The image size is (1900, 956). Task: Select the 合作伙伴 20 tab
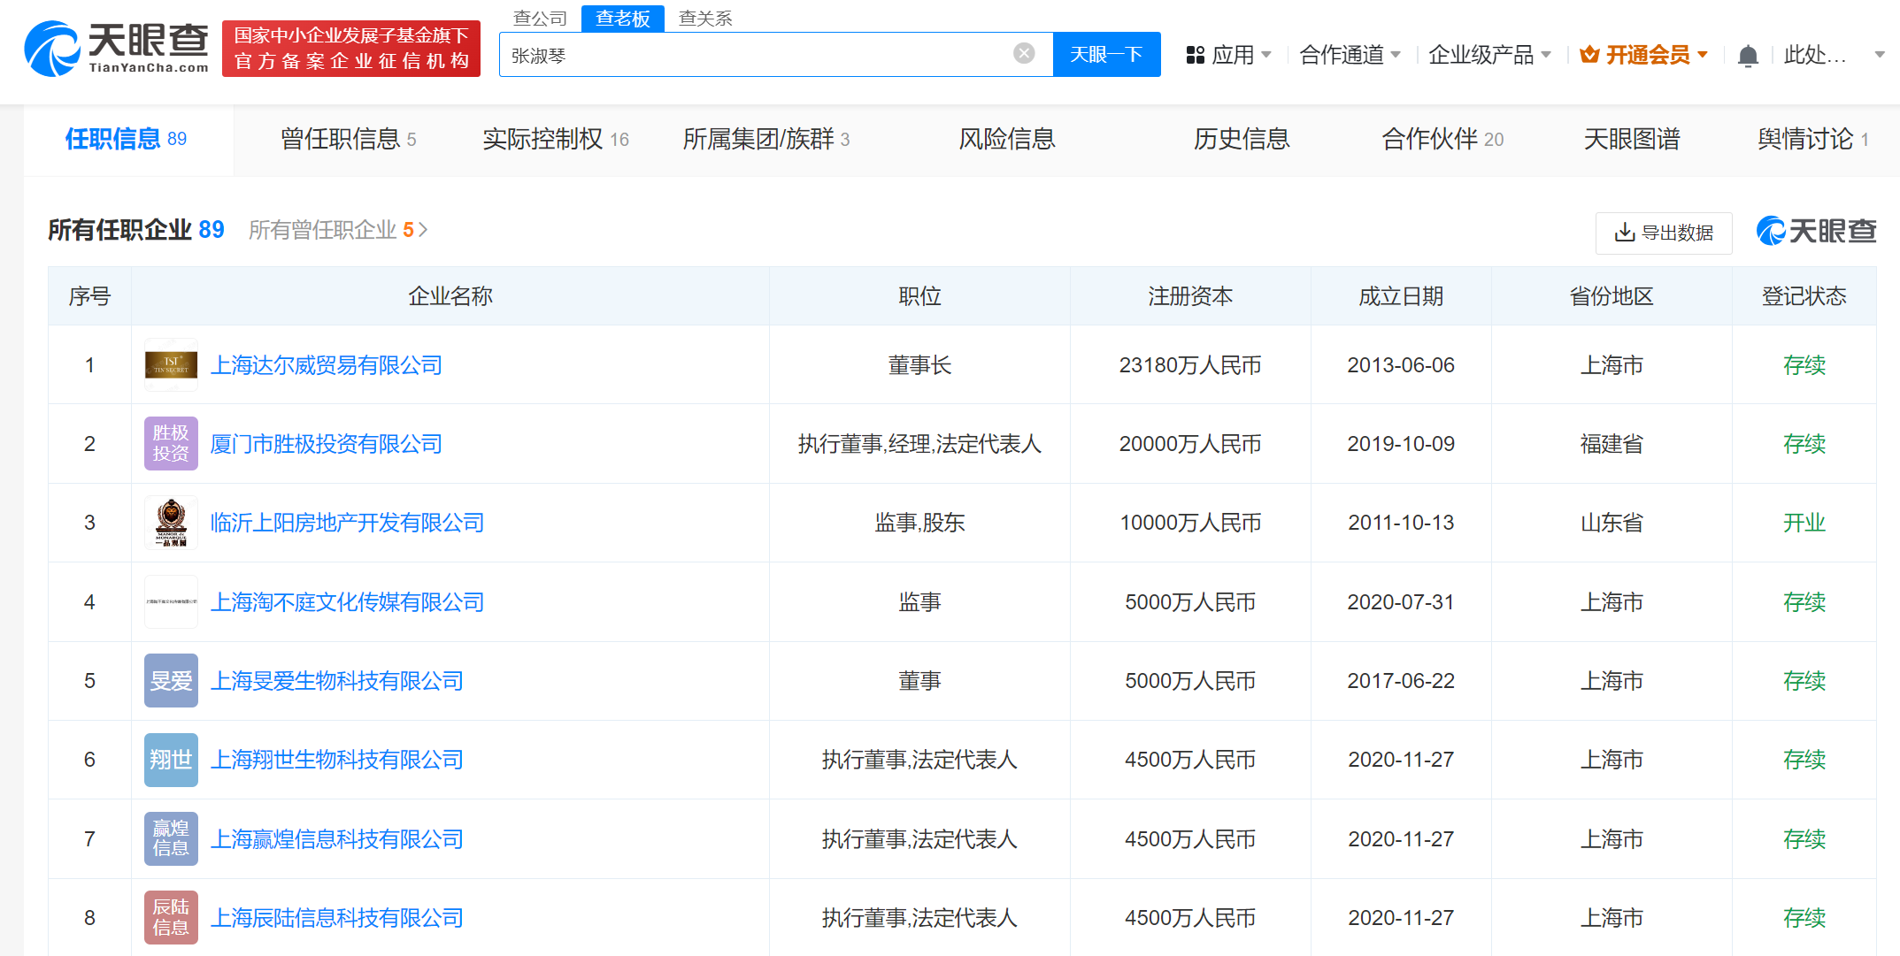click(1442, 139)
